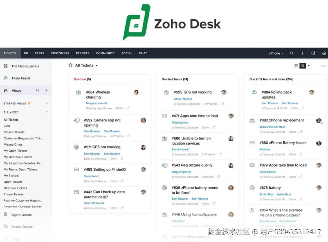Select Missed Chats view
This screenshot has width=328, height=242.
(13, 144)
